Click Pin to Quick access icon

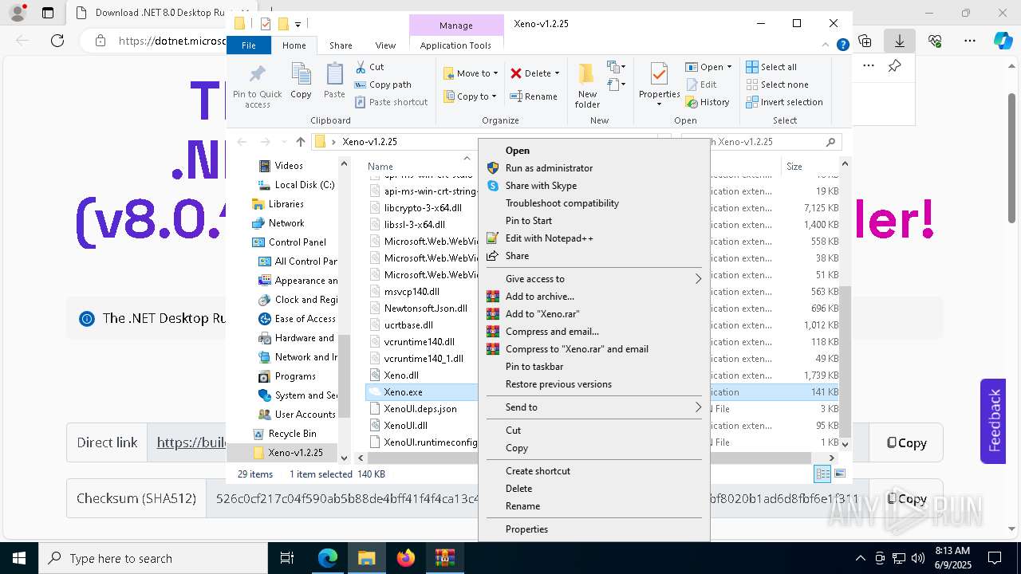click(x=257, y=85)
